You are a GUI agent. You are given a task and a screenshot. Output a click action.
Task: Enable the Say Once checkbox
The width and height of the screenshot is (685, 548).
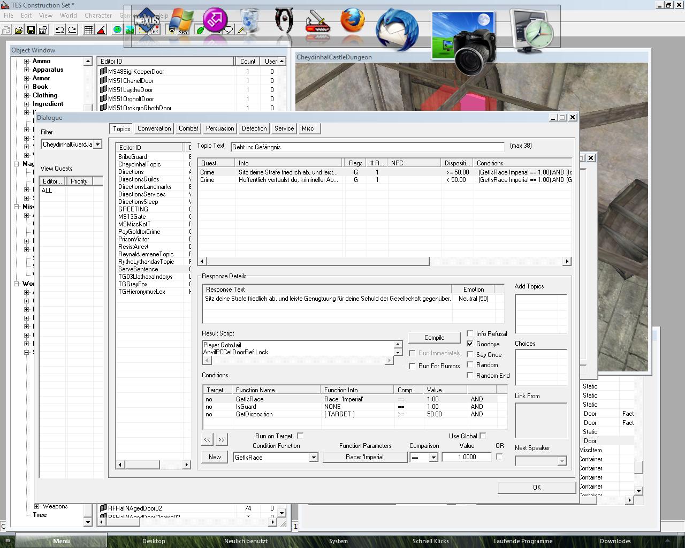point(470,354)
